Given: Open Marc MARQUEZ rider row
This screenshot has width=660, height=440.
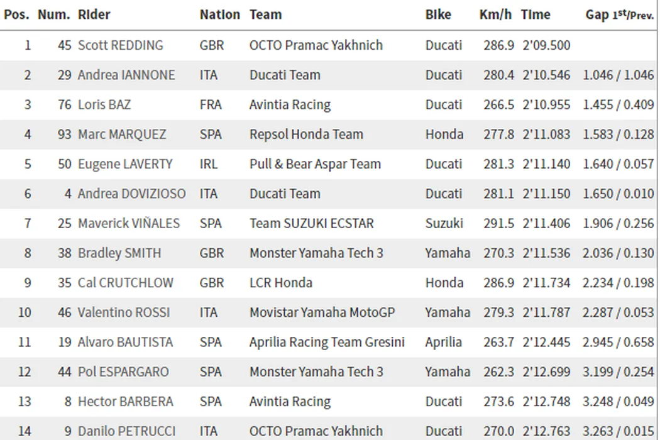Looking at the screenshot, I should (122, 134).
